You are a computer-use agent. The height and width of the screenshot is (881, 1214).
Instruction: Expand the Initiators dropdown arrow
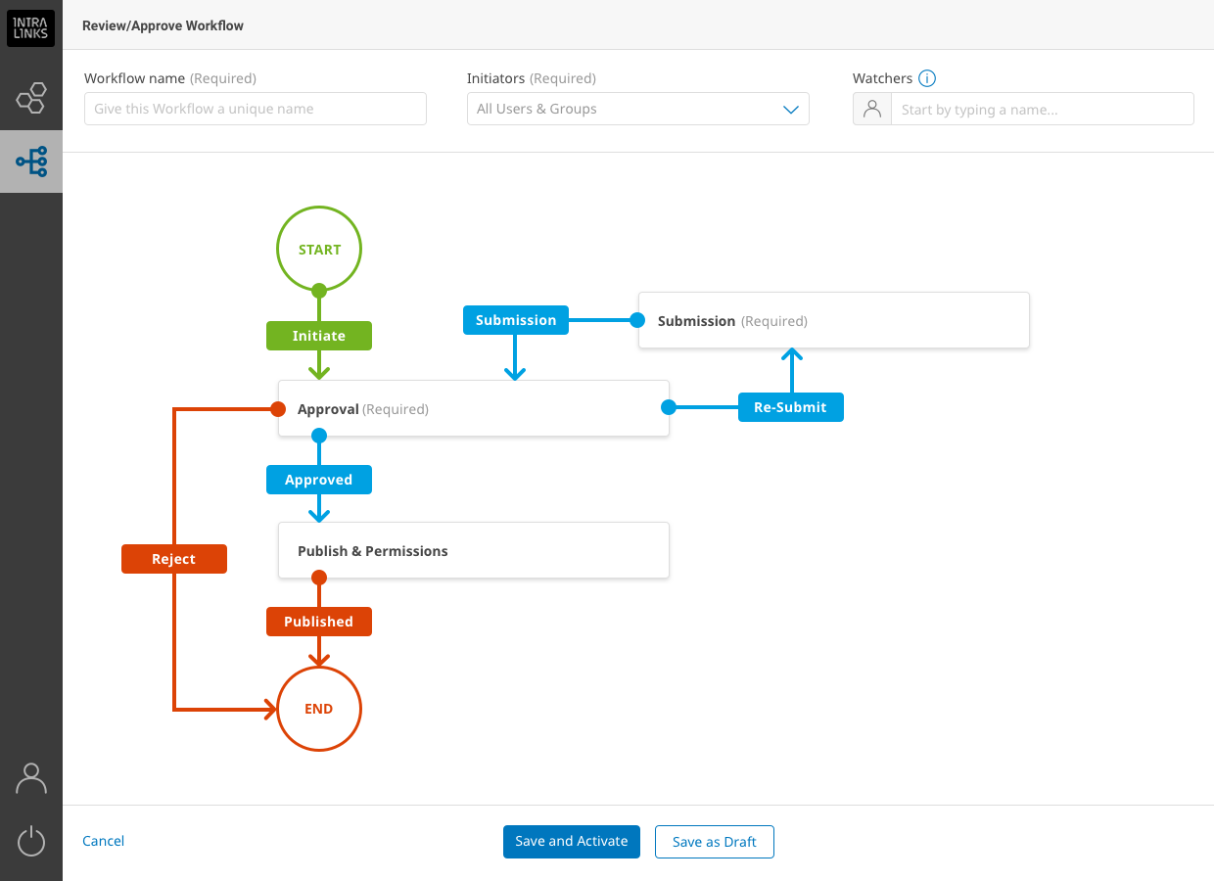(x=791, y=110)
